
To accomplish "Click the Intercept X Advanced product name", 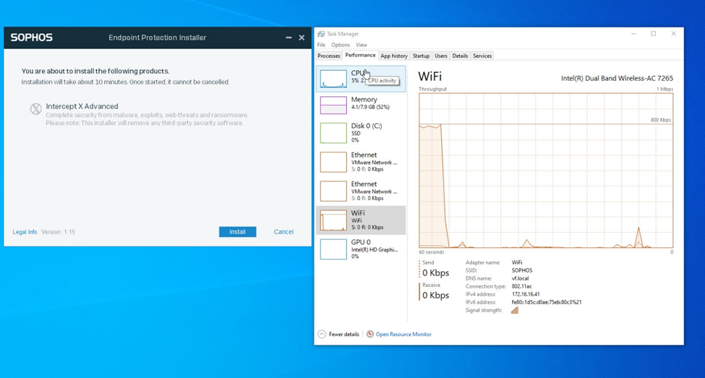I will coord(82,106).
